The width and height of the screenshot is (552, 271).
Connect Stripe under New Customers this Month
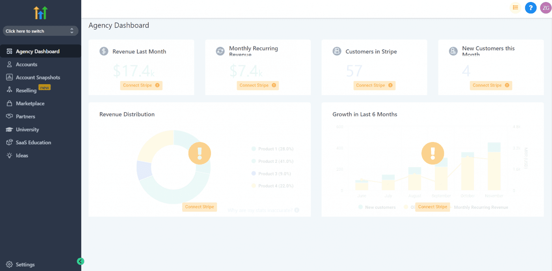coord(491,85)
